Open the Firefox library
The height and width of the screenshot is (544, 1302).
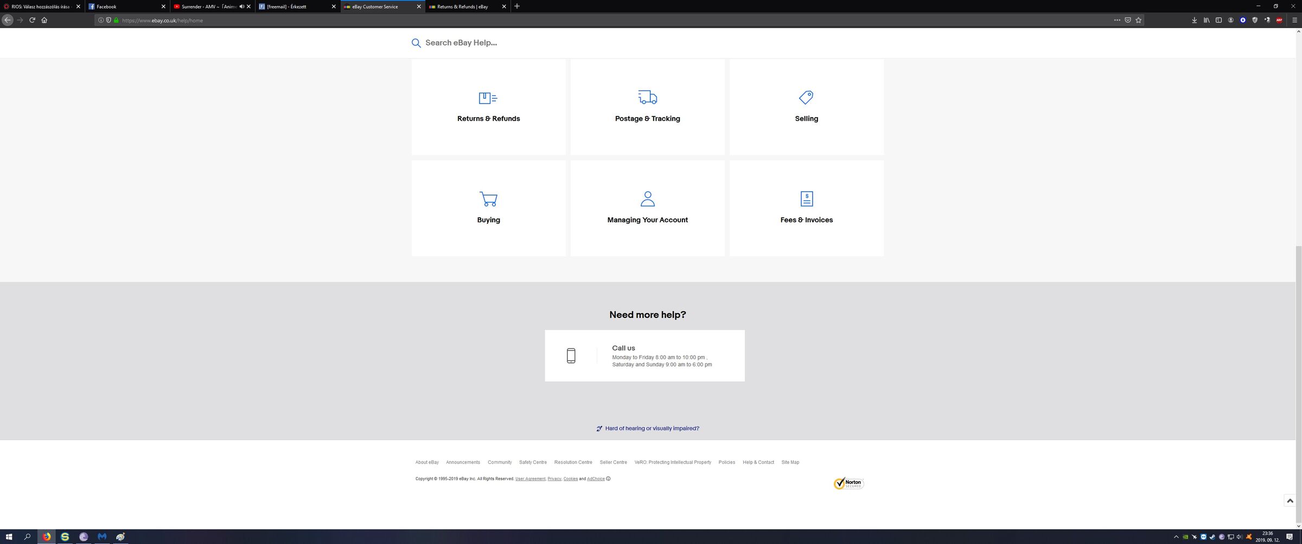coord(1207,20)
